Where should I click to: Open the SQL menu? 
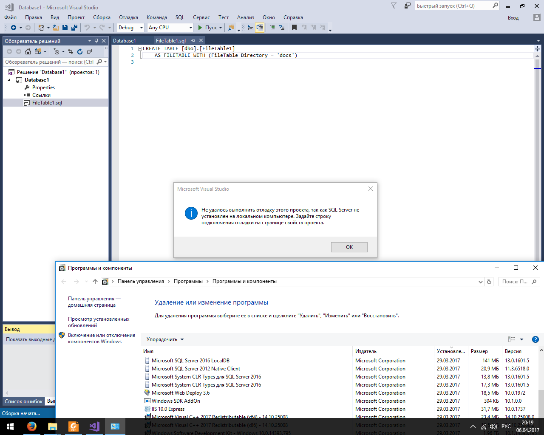tap(180, 17)
